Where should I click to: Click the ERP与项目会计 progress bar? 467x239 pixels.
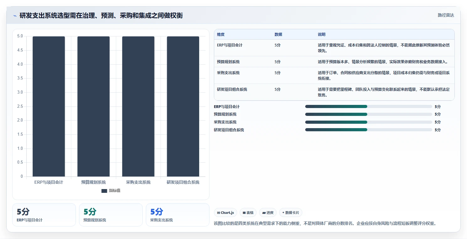[369, 106]
